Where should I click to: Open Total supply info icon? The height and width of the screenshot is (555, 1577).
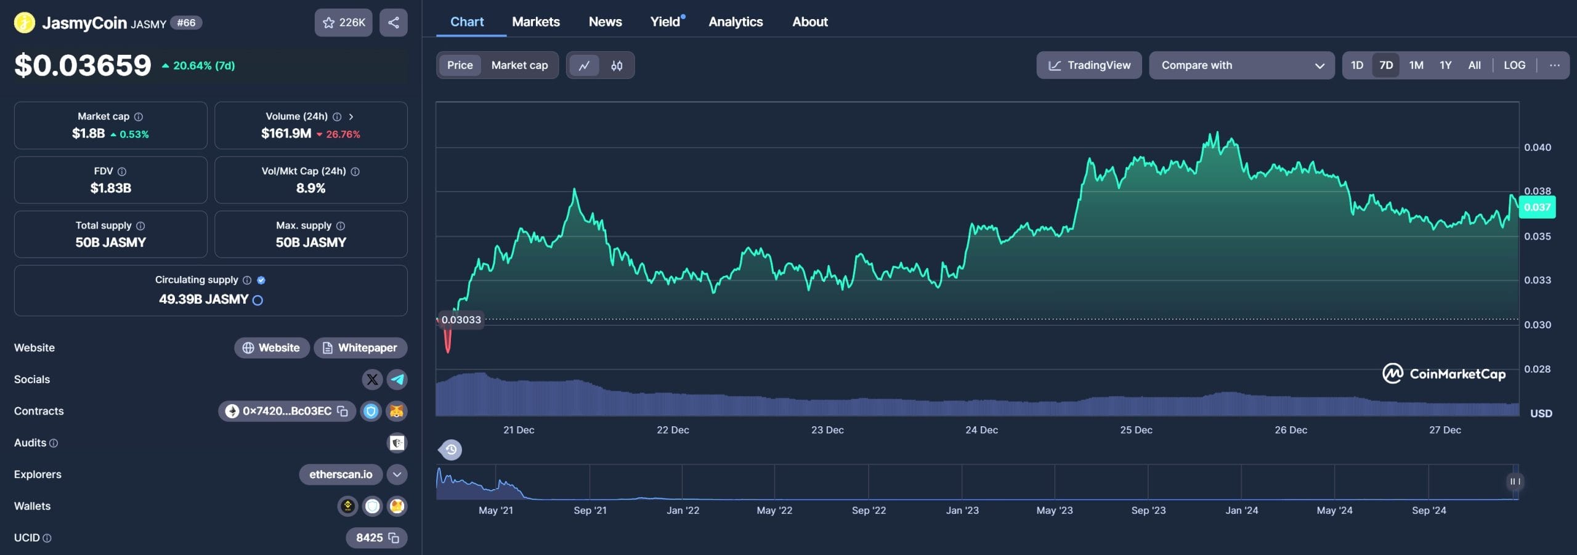pos(140,225)
